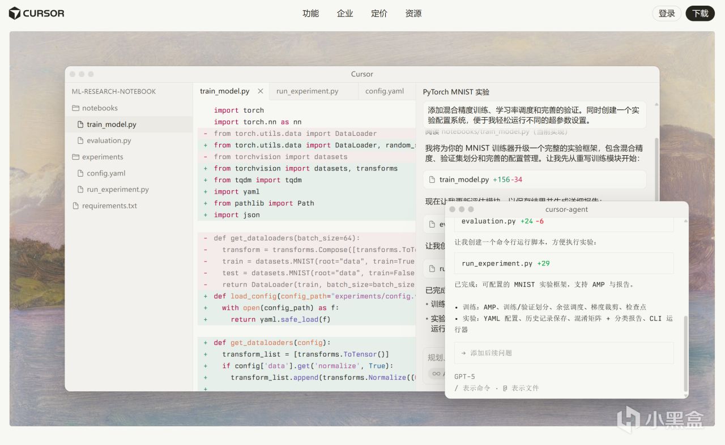The image size is (725, 445).
Task: Open the run_experiment.py +29 card in cursor-agent
Action: pos(564,263)
